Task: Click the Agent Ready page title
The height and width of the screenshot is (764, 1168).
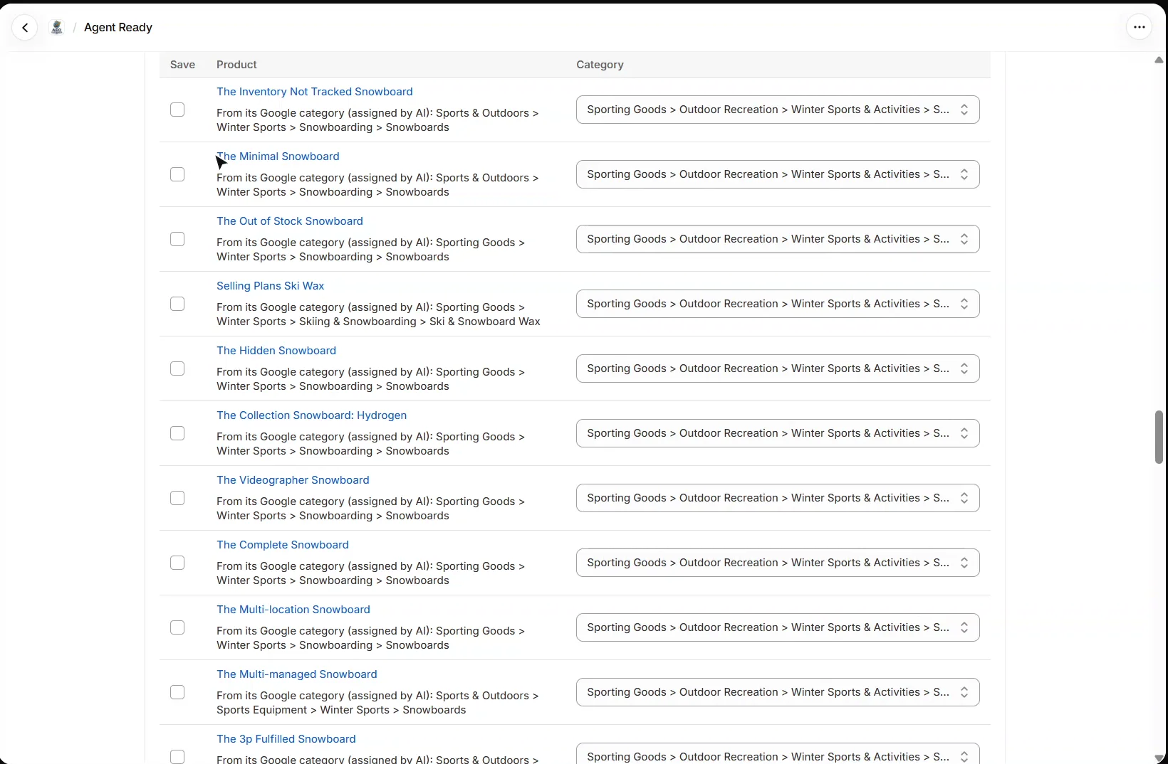Action: 118,28
